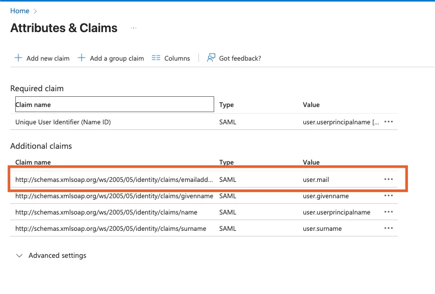Click the breadcrumb chevron after Home

35,11
